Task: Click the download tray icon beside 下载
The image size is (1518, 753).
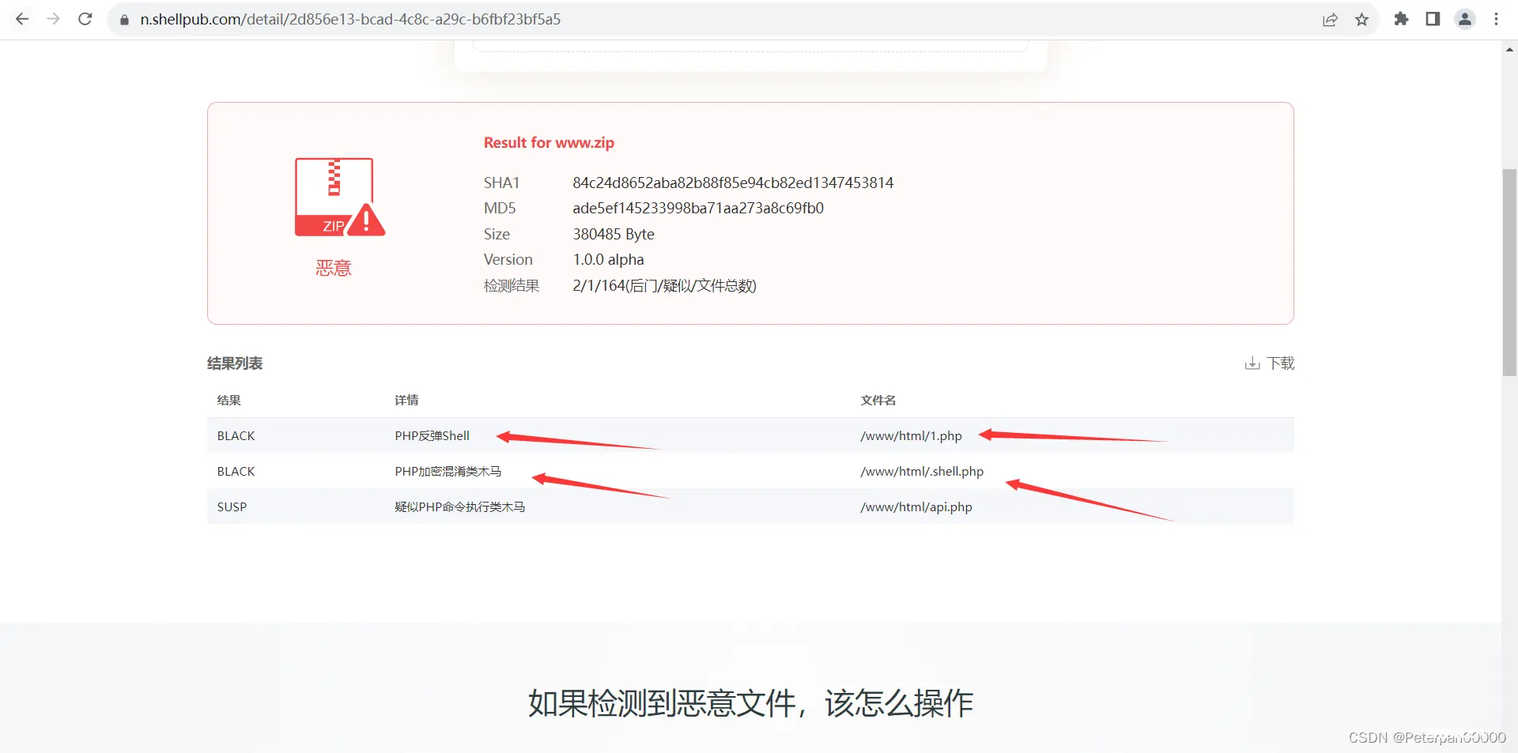Action: [x=1252, y=363]
